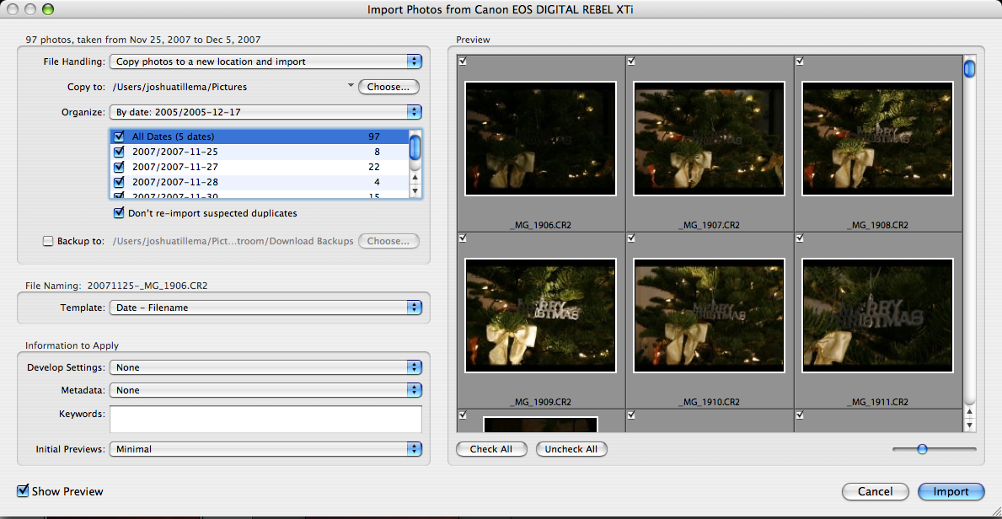Uncheck photo _MG_1909.CR2

[463, 238]
